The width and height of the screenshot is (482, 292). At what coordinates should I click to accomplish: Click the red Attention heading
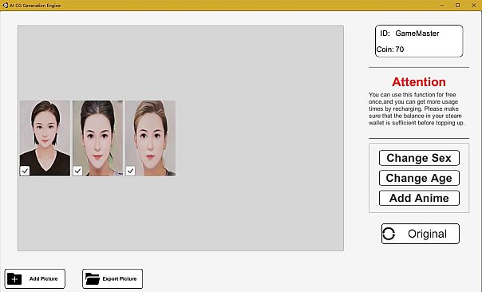point(419,82)
